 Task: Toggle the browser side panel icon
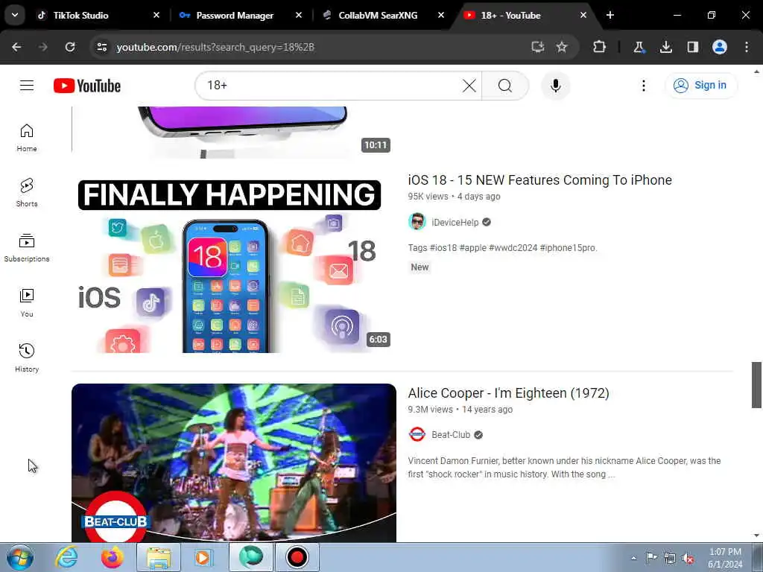(x=692, y=47)
